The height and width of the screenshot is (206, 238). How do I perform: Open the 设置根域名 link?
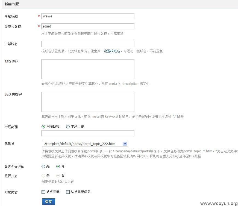(112, 51)
